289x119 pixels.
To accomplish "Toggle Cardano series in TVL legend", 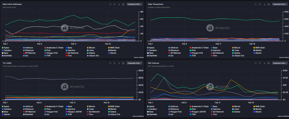I will 6,109.
